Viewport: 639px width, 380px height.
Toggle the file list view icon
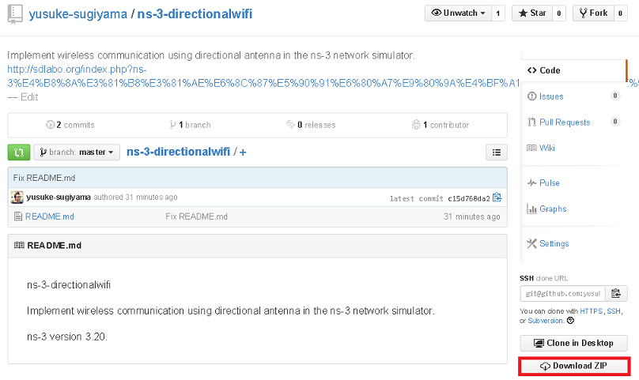496,152
